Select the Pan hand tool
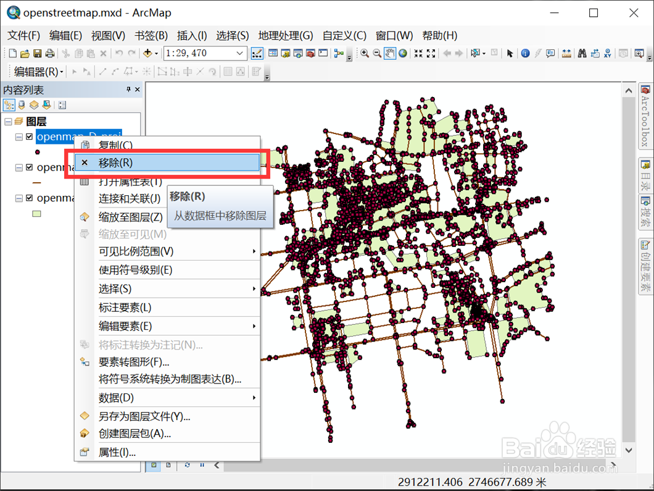Viewport: 654px width, 491px height. point(390,54)
